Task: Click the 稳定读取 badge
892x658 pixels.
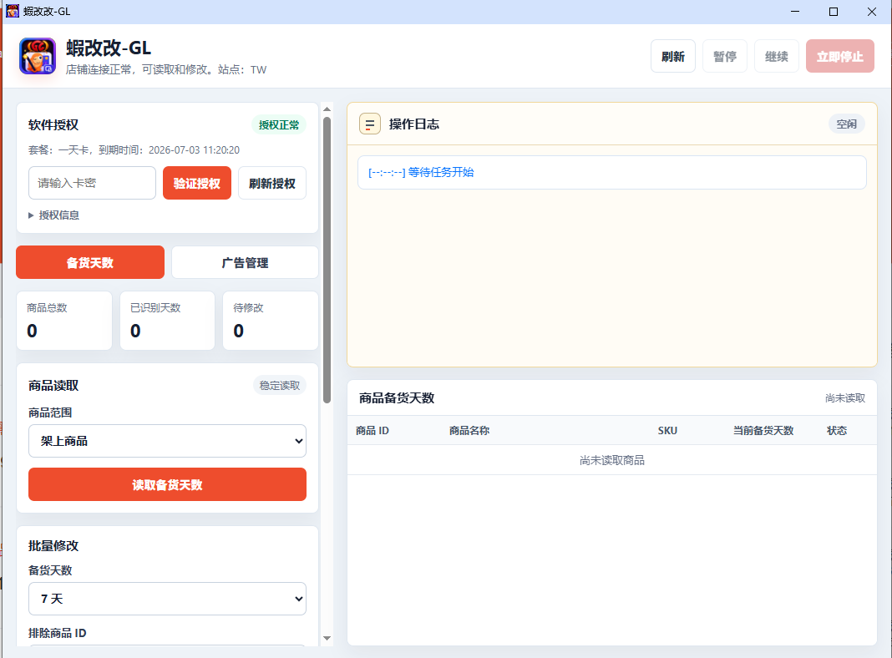Action: coord(279,386)
